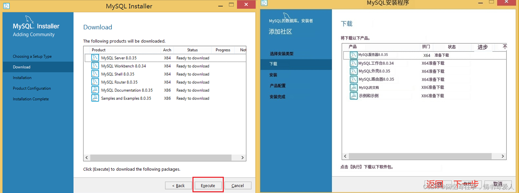Select the MySQL工作台8.0.34 row text

coord(376,63)
